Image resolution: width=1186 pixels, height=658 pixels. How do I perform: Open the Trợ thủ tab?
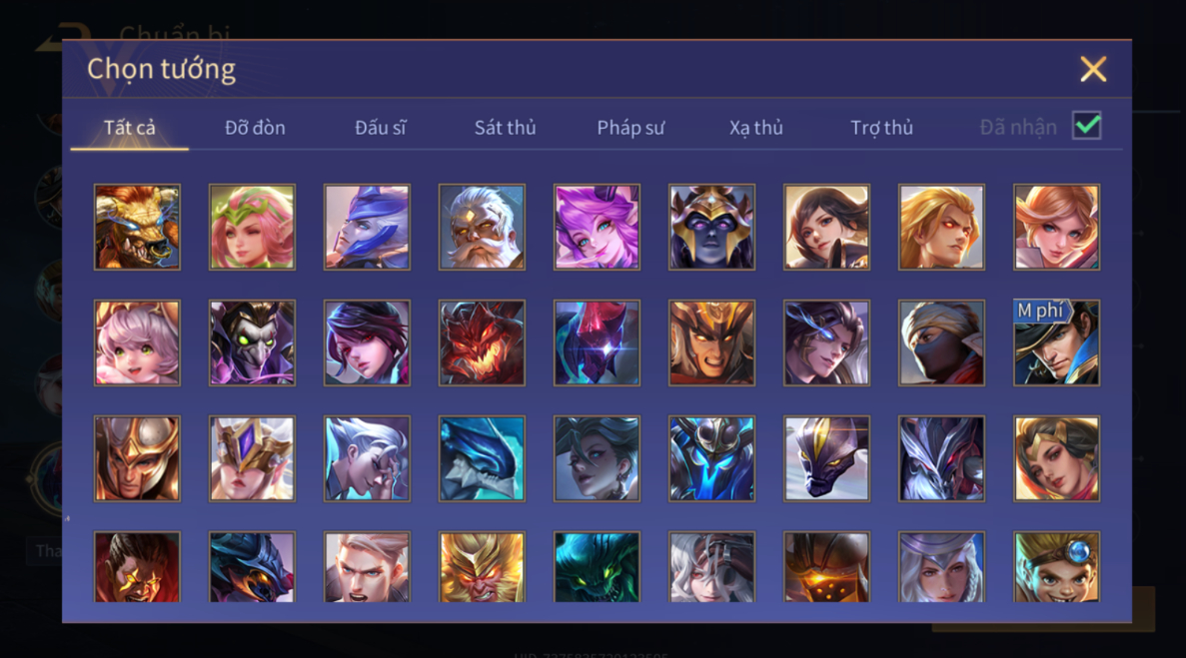[x=882, y=128]
